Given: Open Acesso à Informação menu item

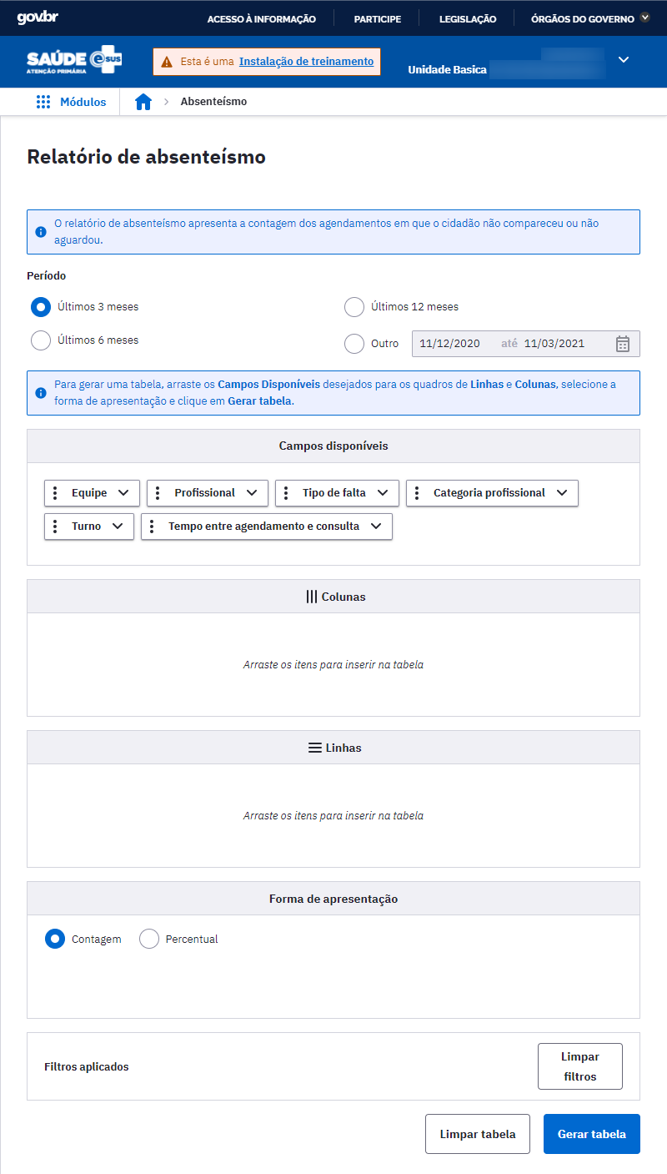Looking at the screenshot, I should (262, 19).
